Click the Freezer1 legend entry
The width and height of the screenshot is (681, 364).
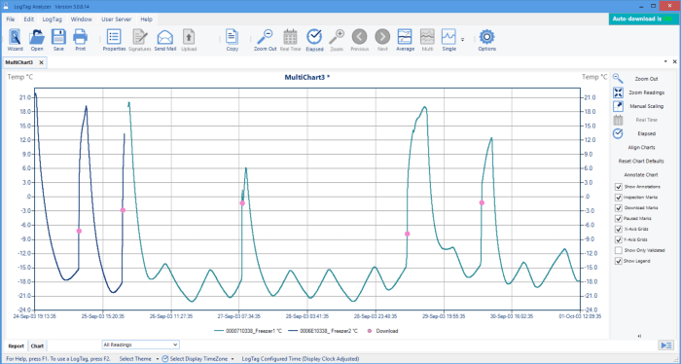coord(248,331)
